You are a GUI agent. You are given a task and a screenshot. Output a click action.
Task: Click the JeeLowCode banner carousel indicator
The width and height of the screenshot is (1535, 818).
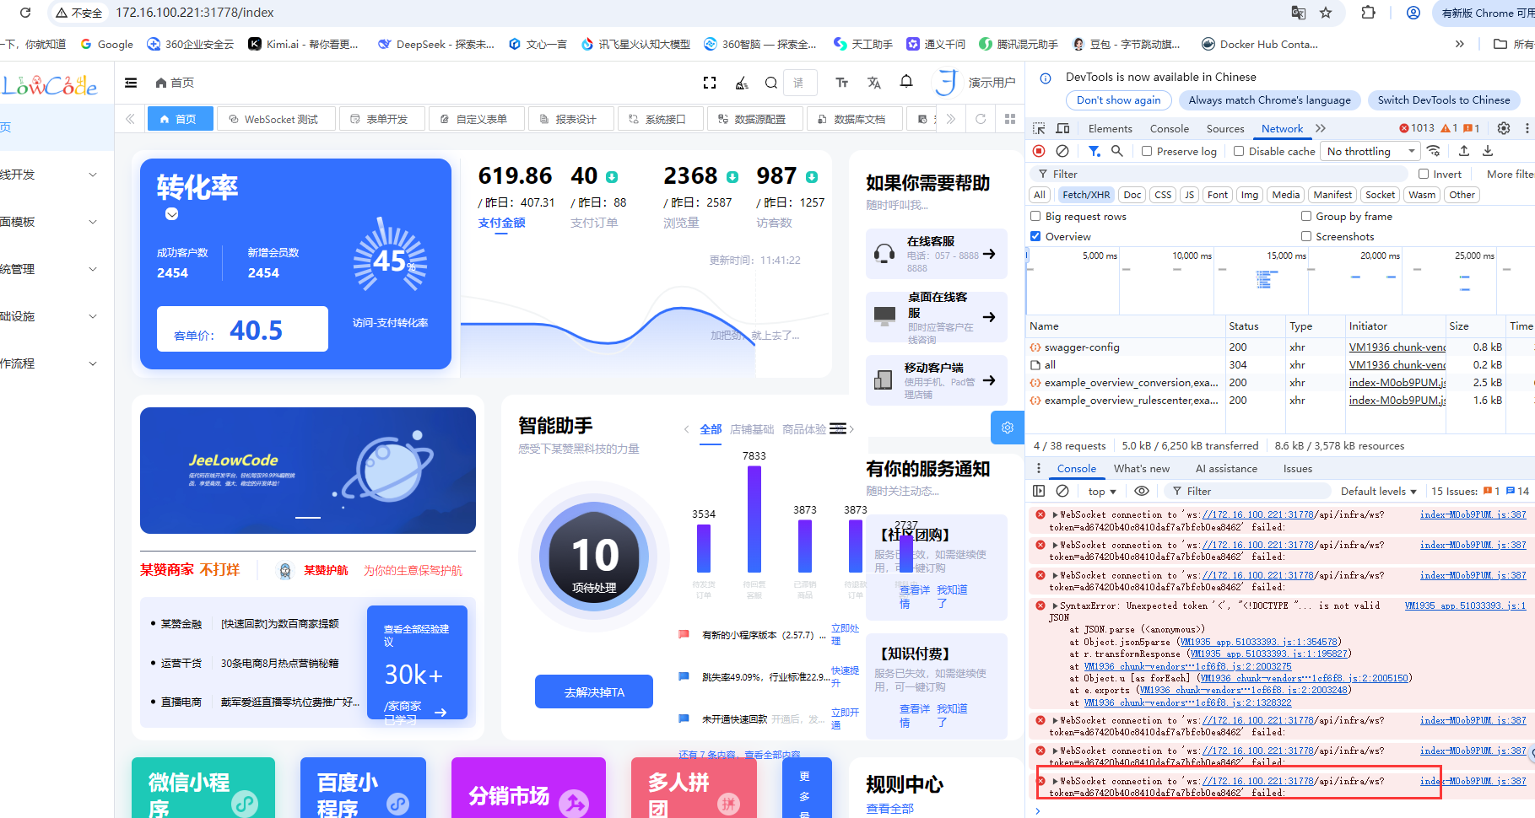pos(308,517)
